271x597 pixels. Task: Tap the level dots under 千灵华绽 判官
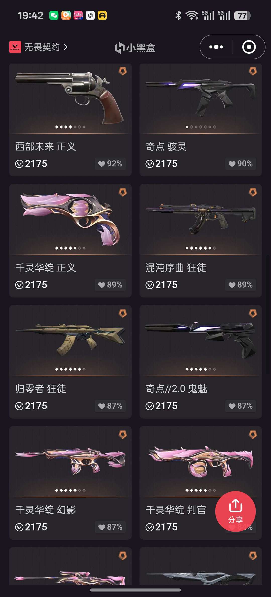click(x=200, y=490)
